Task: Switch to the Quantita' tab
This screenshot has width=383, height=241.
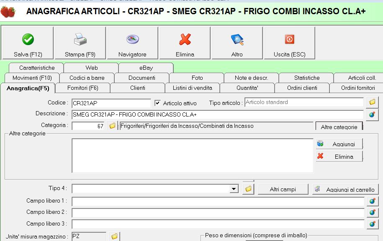Action: (247, 88)
